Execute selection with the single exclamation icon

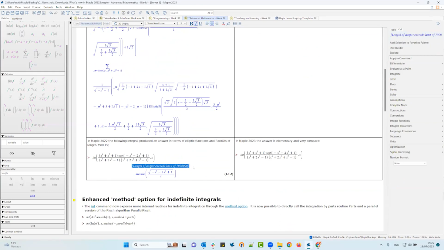[119, 13]
